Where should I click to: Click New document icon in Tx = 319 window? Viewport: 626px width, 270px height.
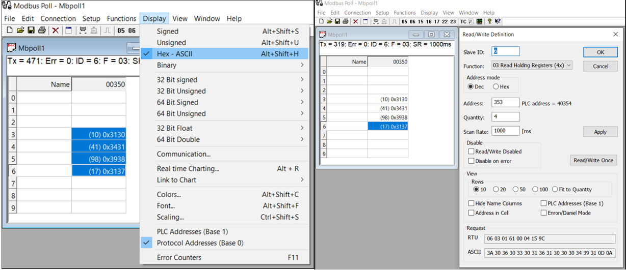(x=322, y=21)
